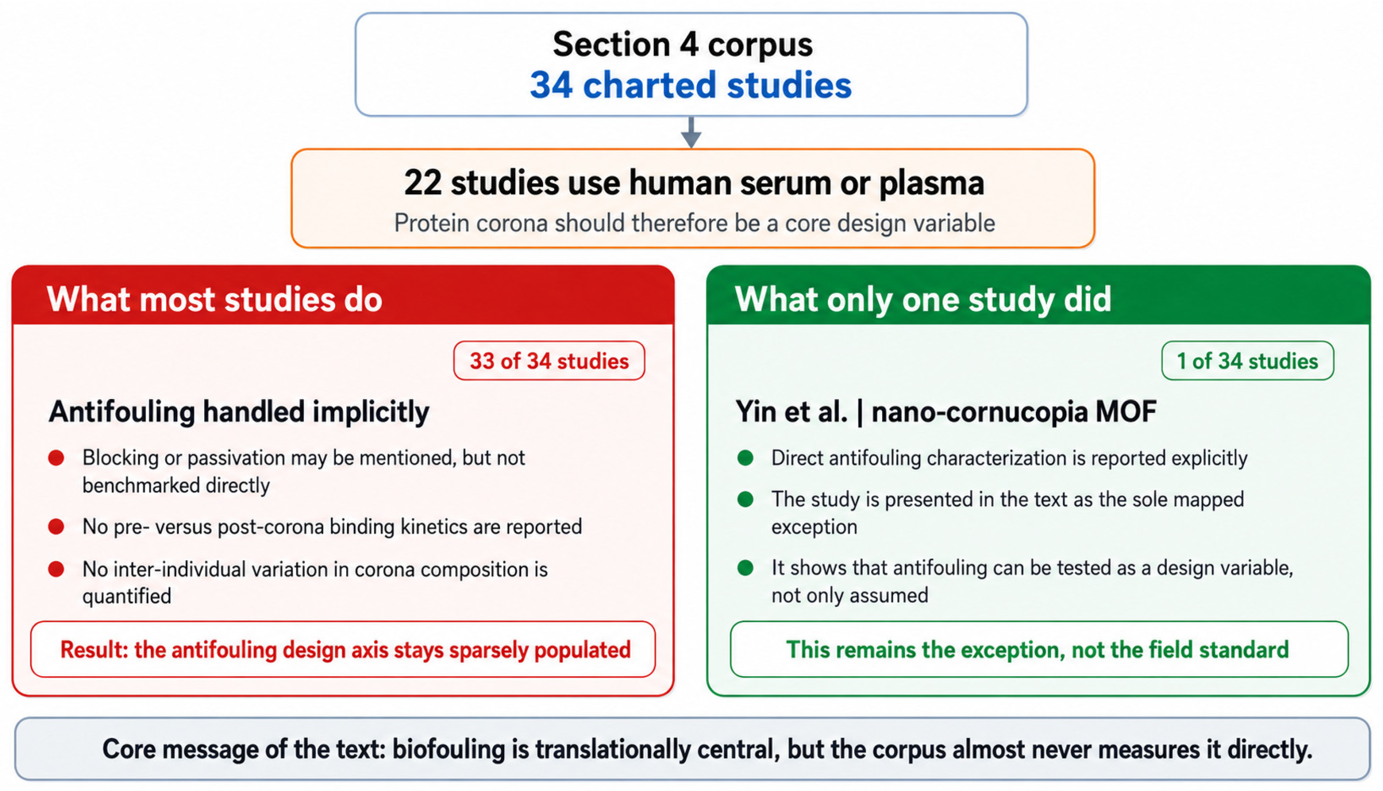Click green bullet beside 'Direct antifouling characterization'

[x=745, y=458]
